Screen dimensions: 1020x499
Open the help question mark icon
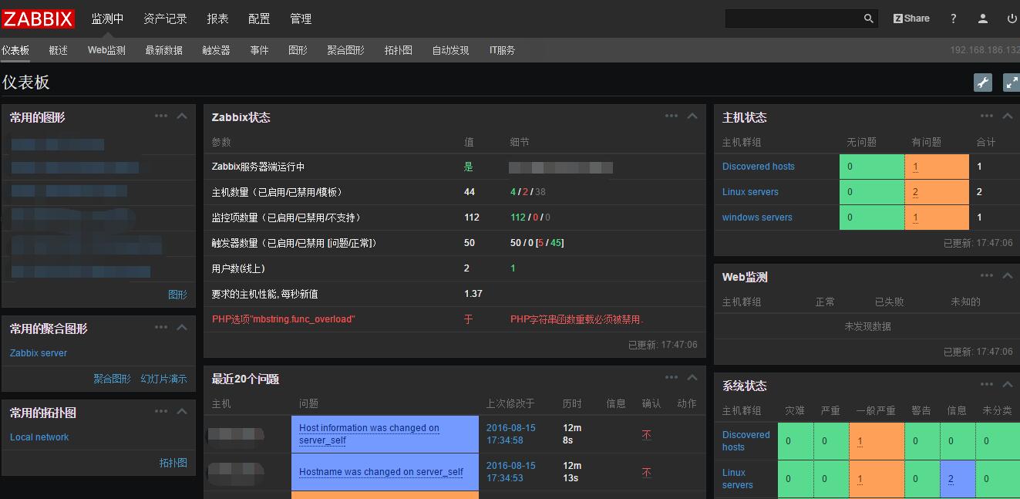(954, 19)
